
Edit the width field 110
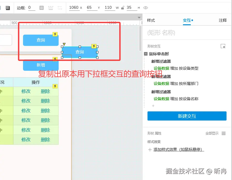click(110, 7)
